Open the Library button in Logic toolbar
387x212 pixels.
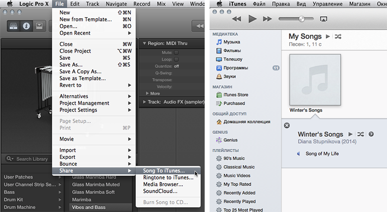click(13, 26)
